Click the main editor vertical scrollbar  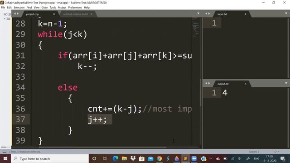click(x=201, y=92)
